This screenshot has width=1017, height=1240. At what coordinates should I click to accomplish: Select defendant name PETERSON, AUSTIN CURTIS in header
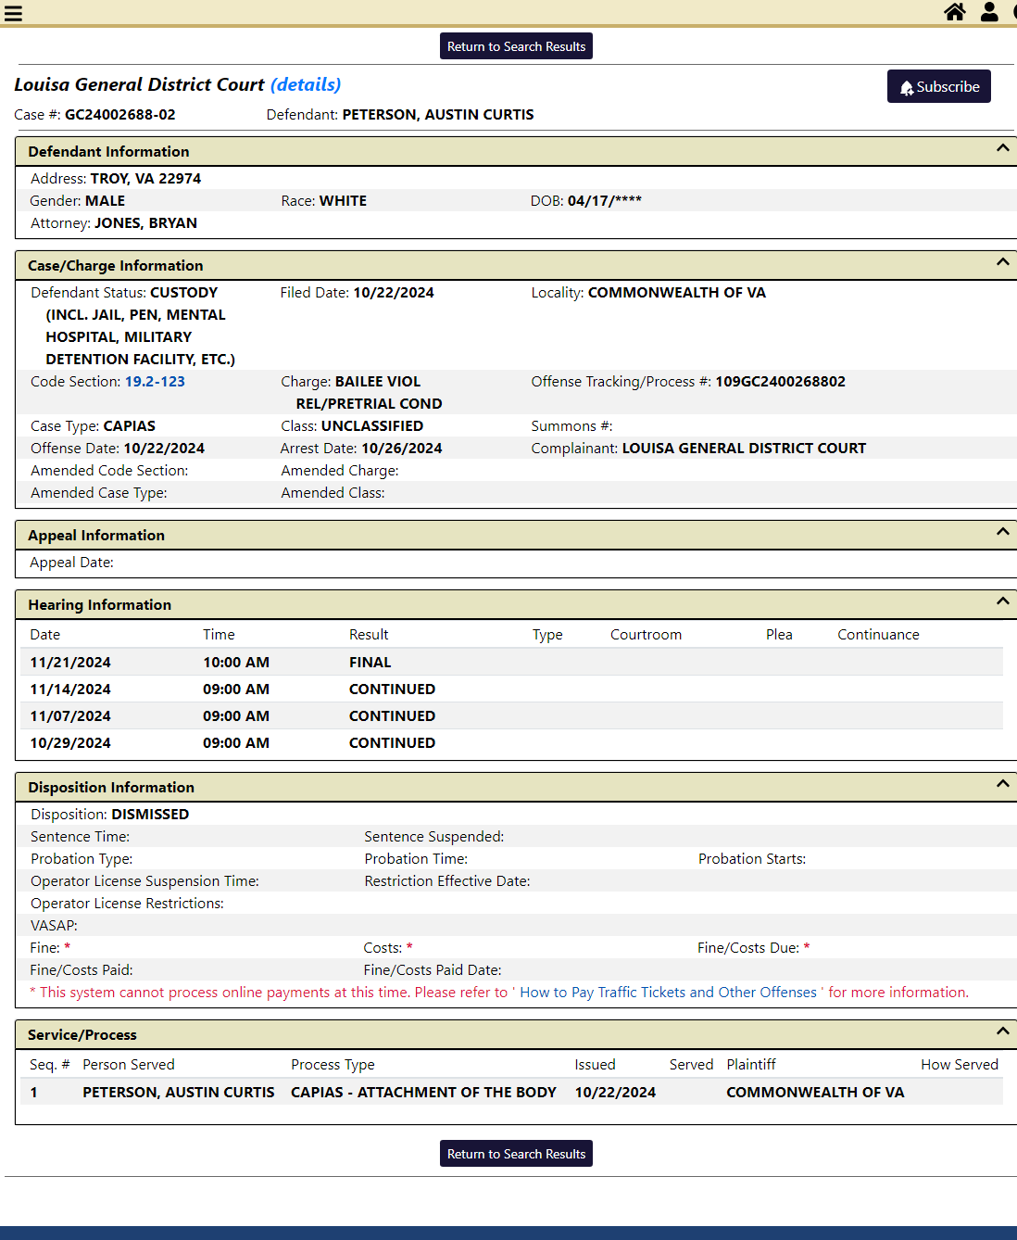coord(438,115)
